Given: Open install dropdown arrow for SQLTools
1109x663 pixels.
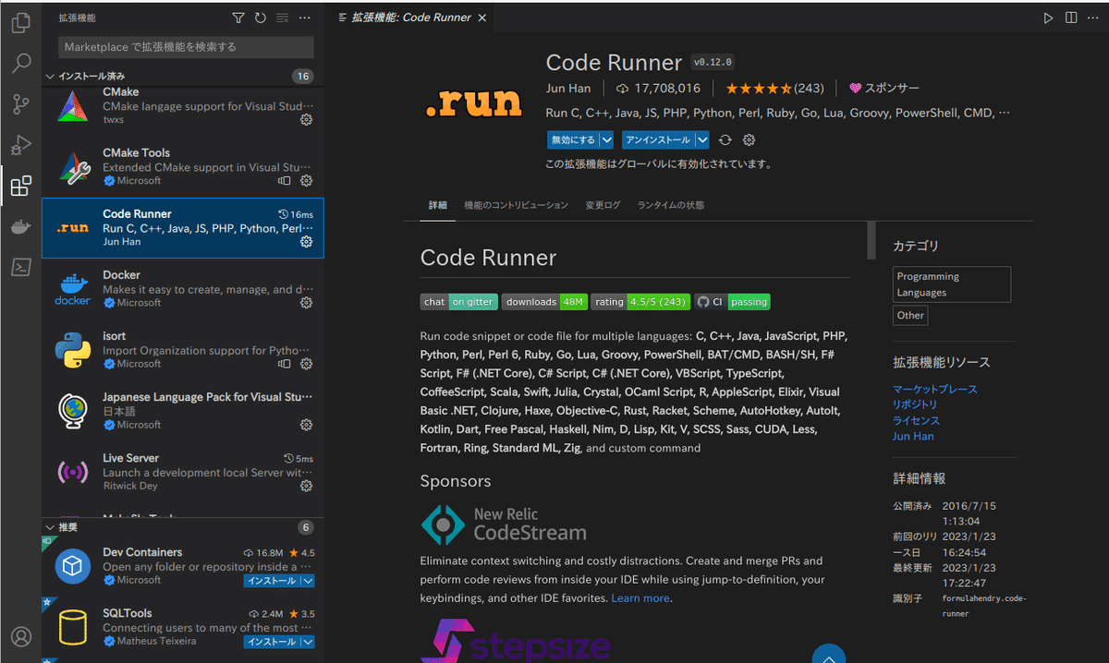Looking at the screenshot, I should point(308,642).
